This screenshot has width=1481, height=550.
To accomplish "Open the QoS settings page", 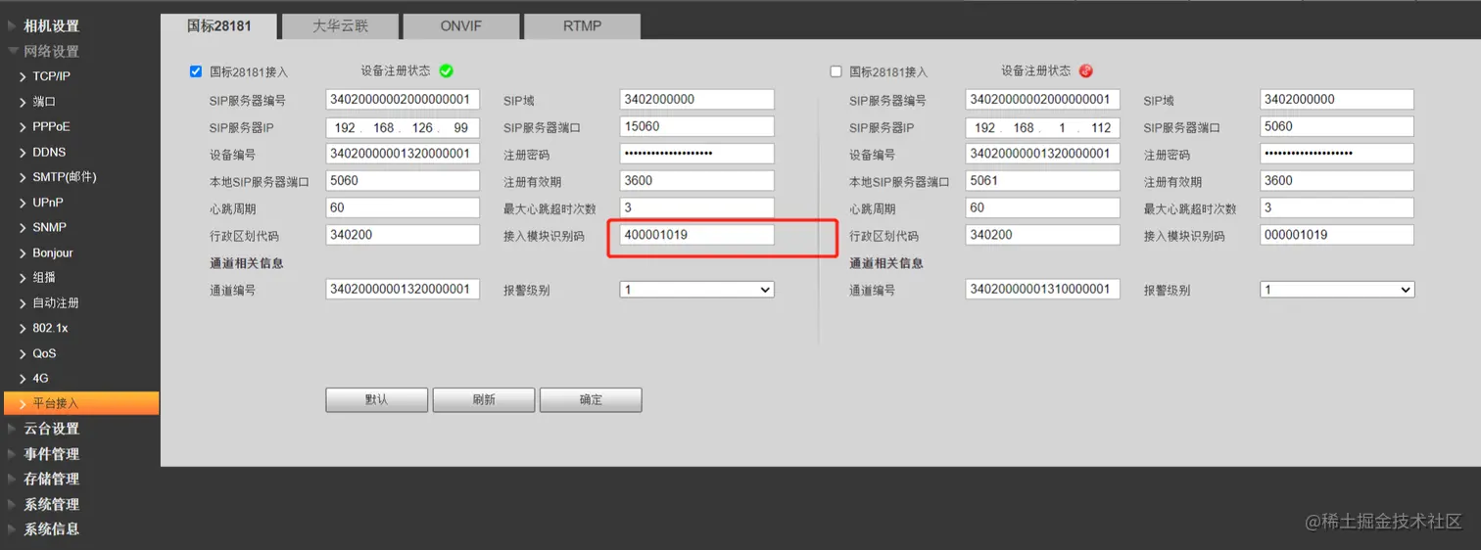I will 44,353.
